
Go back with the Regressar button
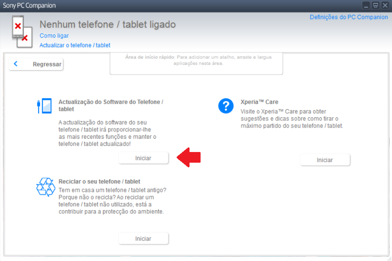pos(36,64)
